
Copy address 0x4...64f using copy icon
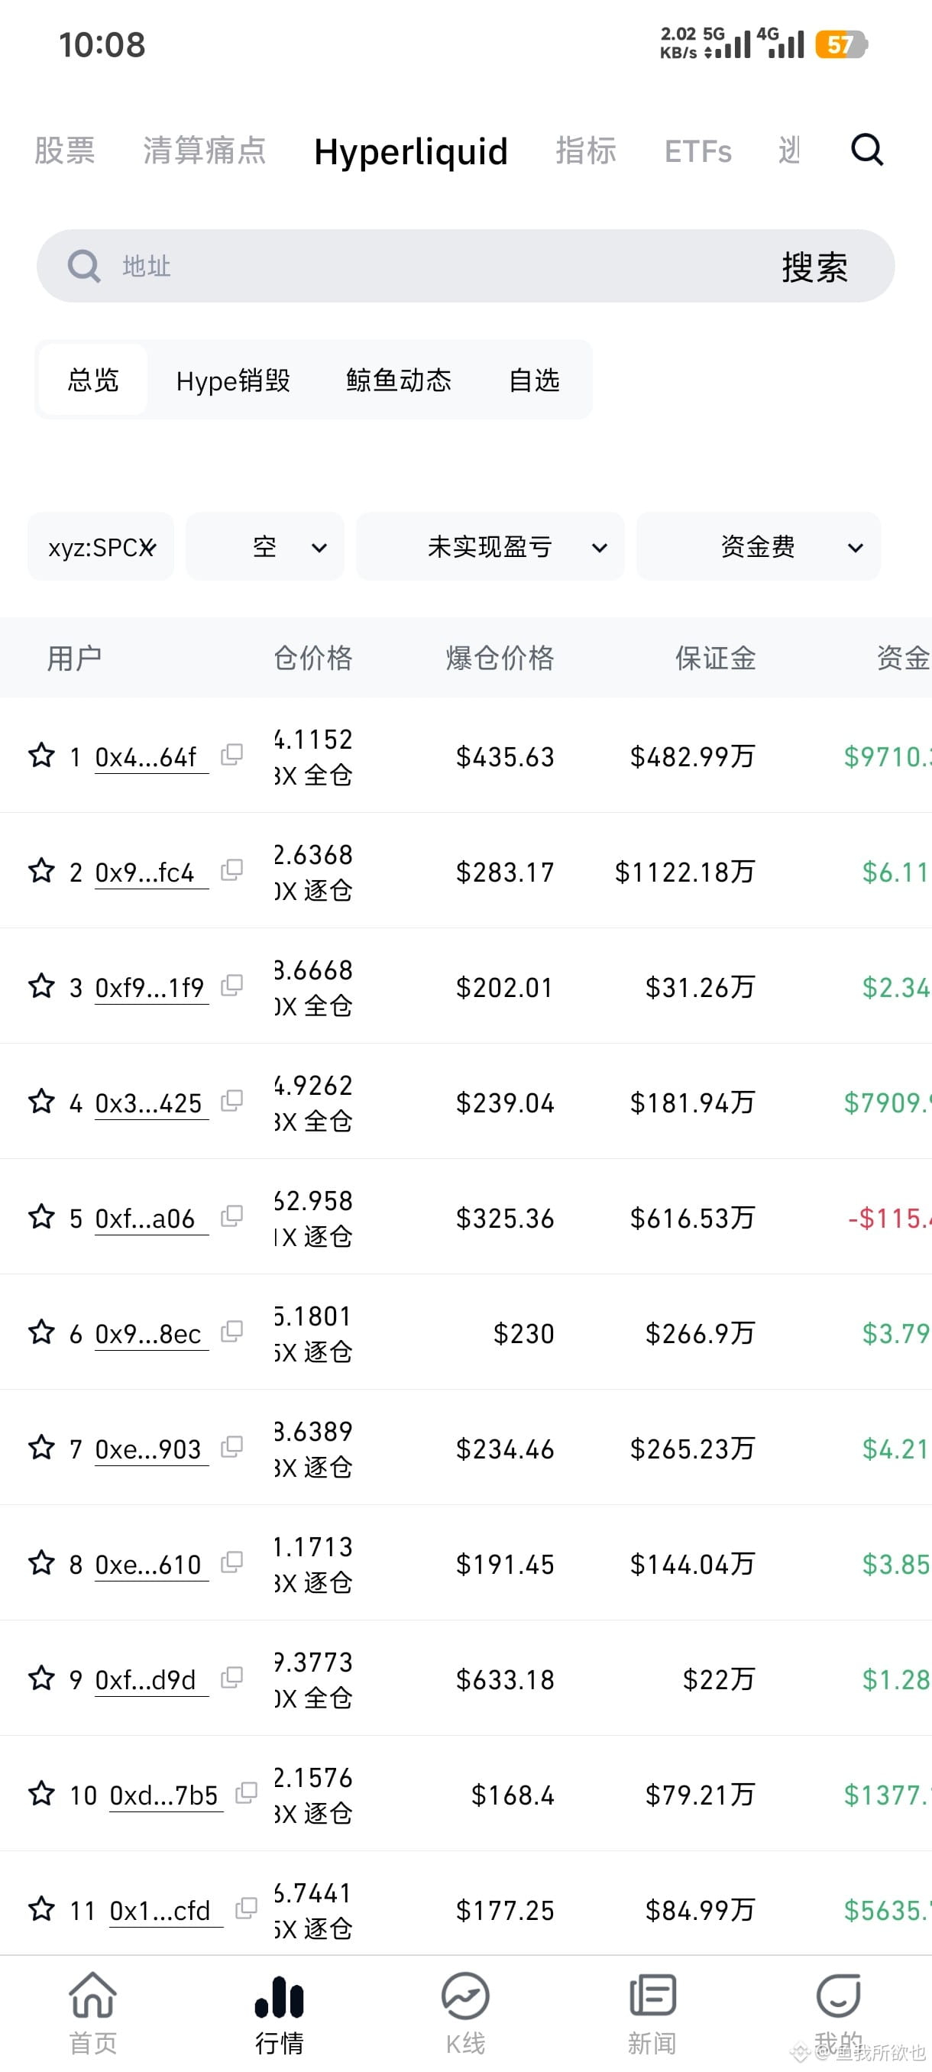(231, 755)
